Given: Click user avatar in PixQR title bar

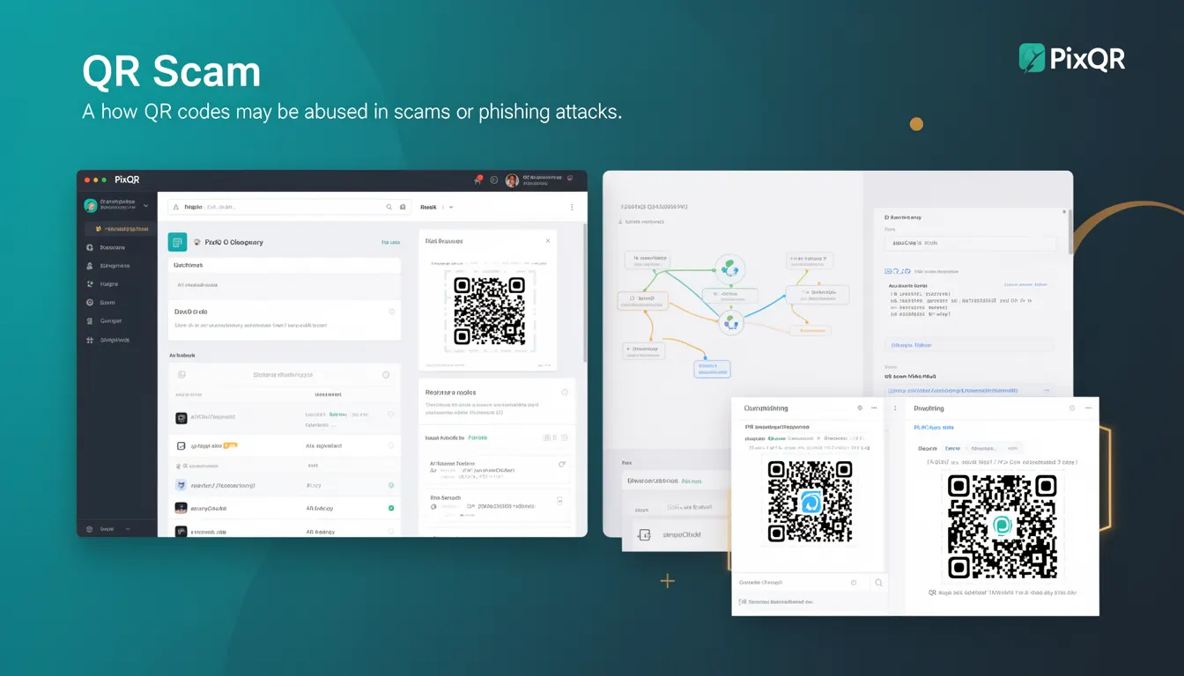Looking at the screenshot, I should click(x=511, y=180).
